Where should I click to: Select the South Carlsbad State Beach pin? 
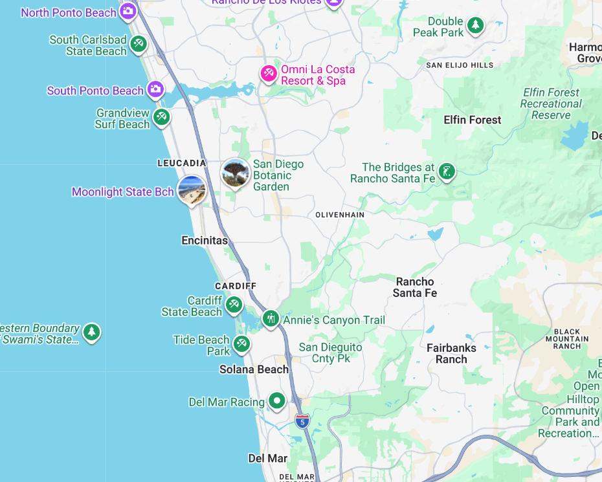pyautogui.click(x=139, y=44)
